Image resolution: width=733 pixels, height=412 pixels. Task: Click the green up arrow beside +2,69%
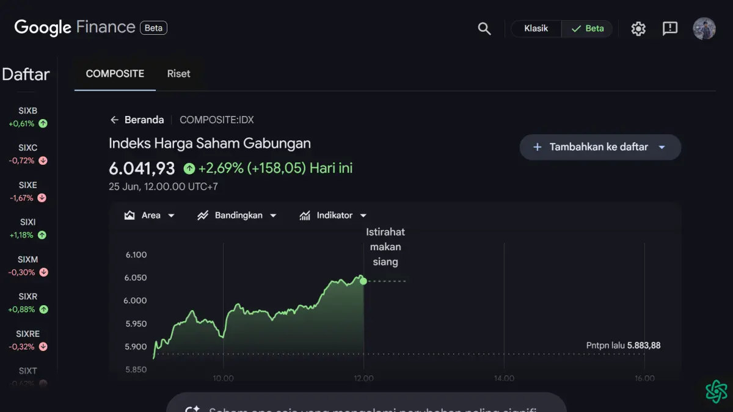(x=189, y=168)
